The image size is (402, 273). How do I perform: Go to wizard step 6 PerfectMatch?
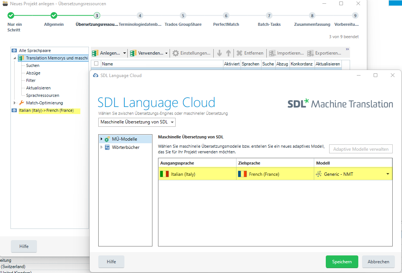226,16
